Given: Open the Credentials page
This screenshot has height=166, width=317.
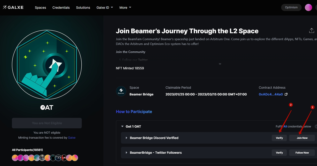Looking at the screenshot, I should coord(61,7).
